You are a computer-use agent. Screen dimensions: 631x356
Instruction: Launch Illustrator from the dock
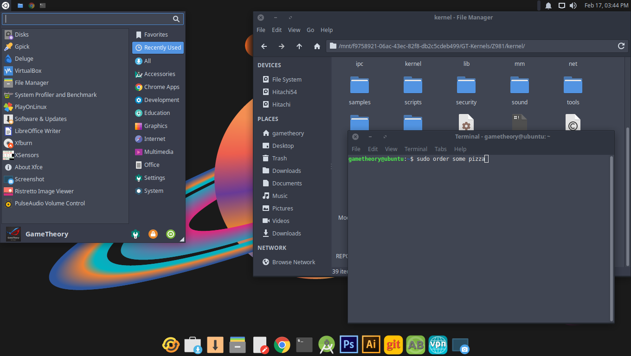371,345
